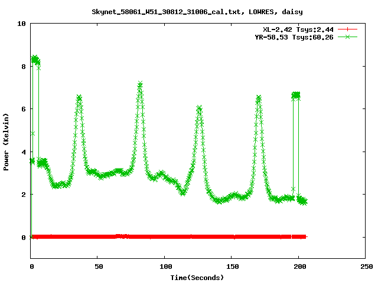Click the y-axis tick label '2'
378x283 pixels.
(24, 195)
